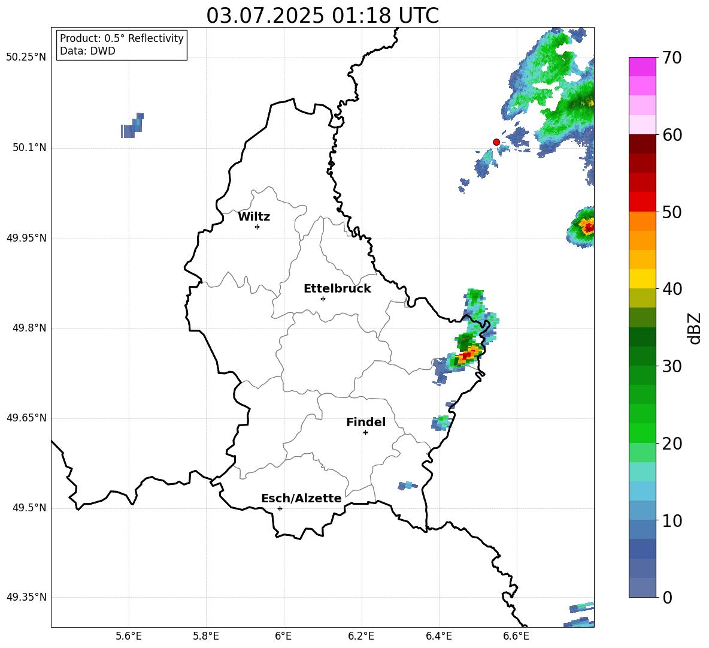Click the colorbar 40 tick label

coord(672,289)
